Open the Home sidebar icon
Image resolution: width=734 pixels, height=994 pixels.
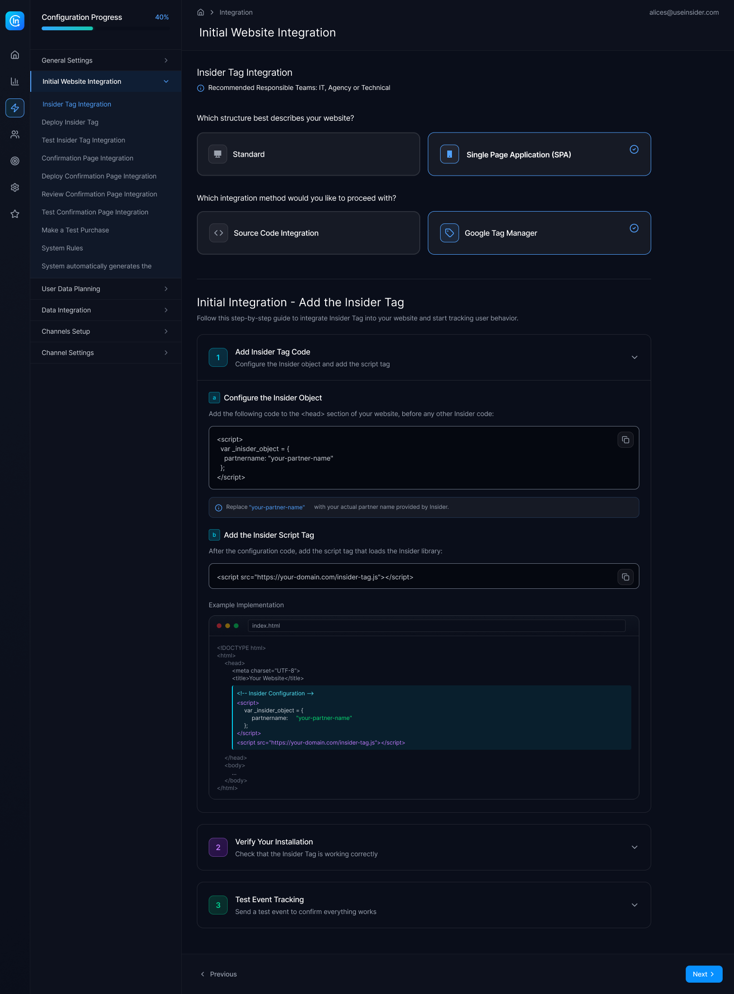point(15,55)
